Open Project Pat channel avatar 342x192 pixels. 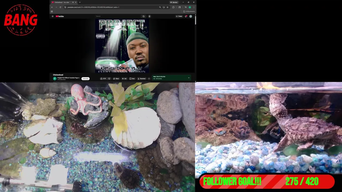pyautogui.click(x=55, y=78)
